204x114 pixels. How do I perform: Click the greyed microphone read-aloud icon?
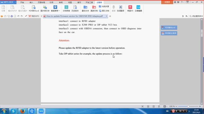click(113, 9)
